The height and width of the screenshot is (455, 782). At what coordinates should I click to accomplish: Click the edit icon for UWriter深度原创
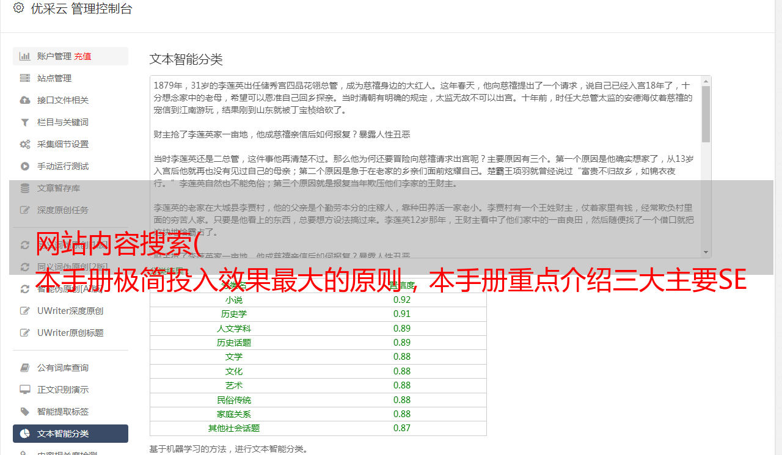click(25, 311)
